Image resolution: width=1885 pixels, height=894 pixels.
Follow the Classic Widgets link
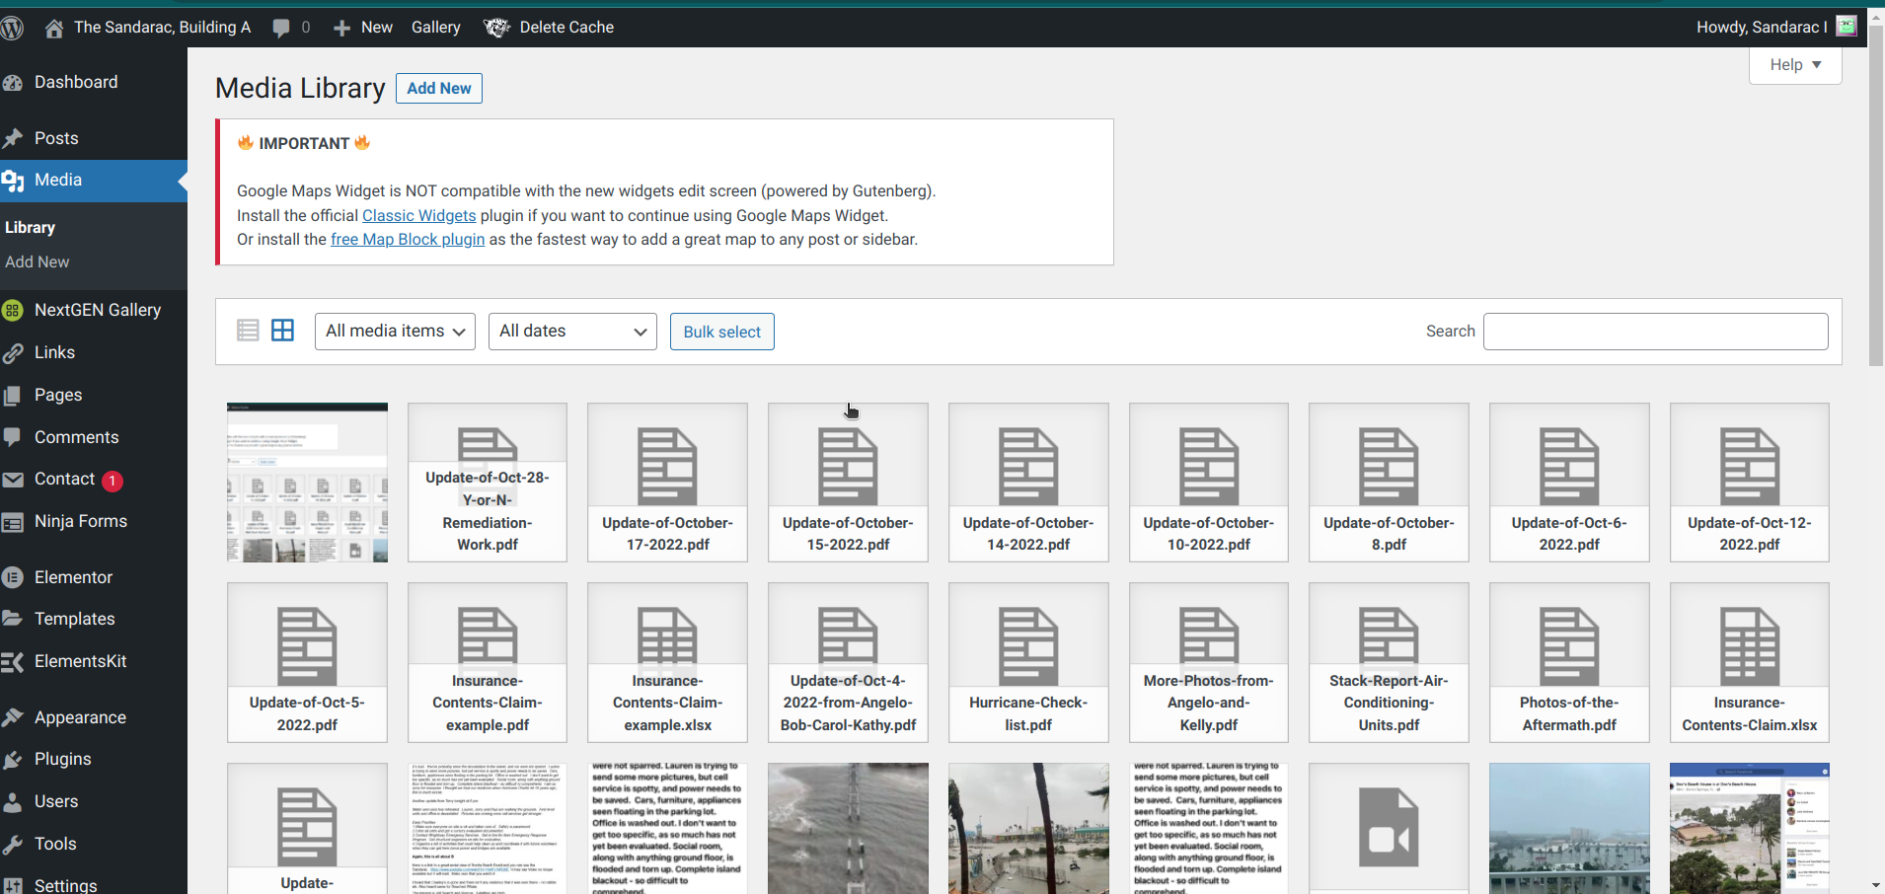(418, 215)
